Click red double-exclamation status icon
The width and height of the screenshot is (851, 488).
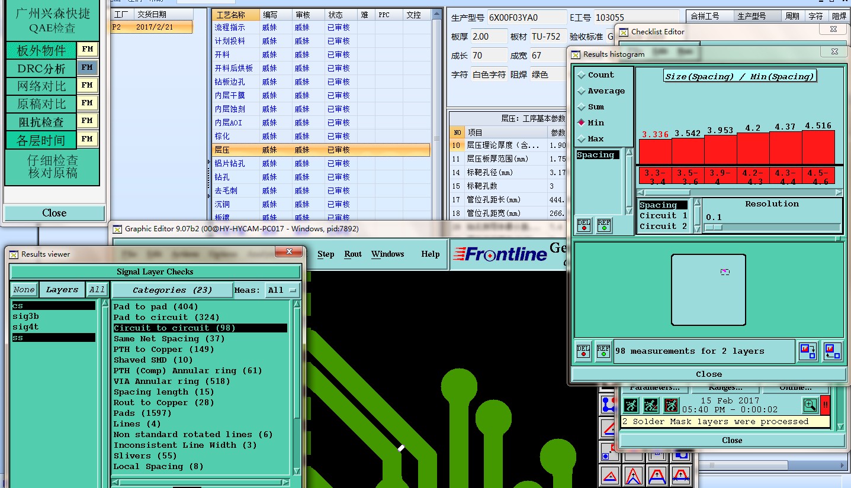[826, 405]
